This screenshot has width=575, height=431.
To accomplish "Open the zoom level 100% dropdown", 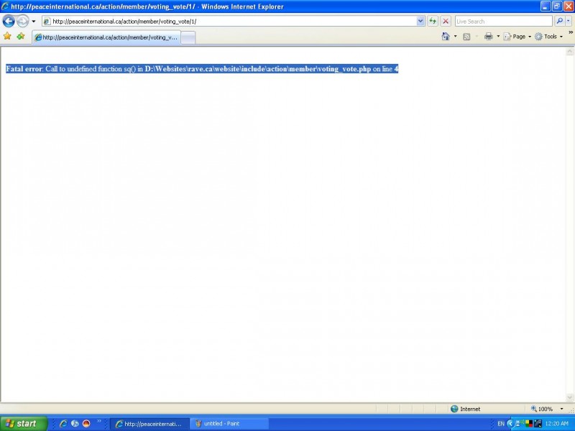I will (562, 409).
